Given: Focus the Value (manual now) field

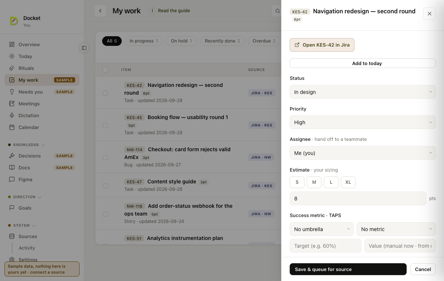Looking at the screenshot, I should (x=400, y=246).
